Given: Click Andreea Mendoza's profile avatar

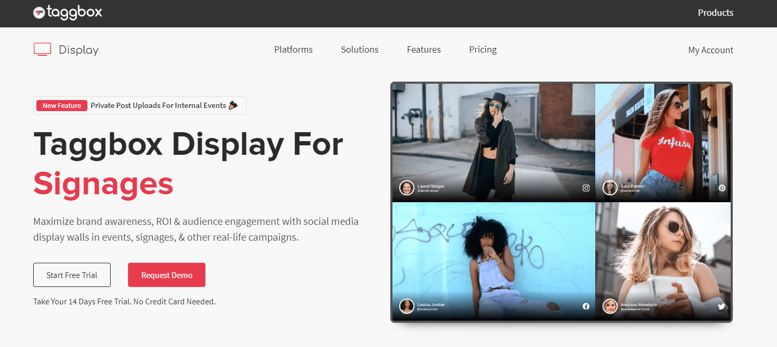Looking at the screenshot, I should pos(610,306).
